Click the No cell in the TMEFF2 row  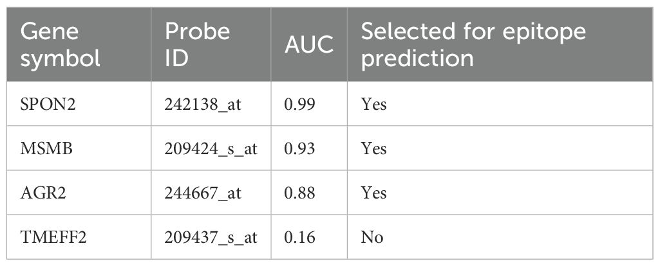coord(372,238)
